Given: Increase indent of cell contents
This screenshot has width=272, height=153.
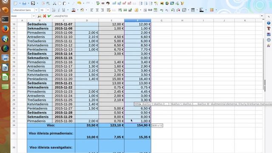Looking at the screenshot, I should 173,10.
